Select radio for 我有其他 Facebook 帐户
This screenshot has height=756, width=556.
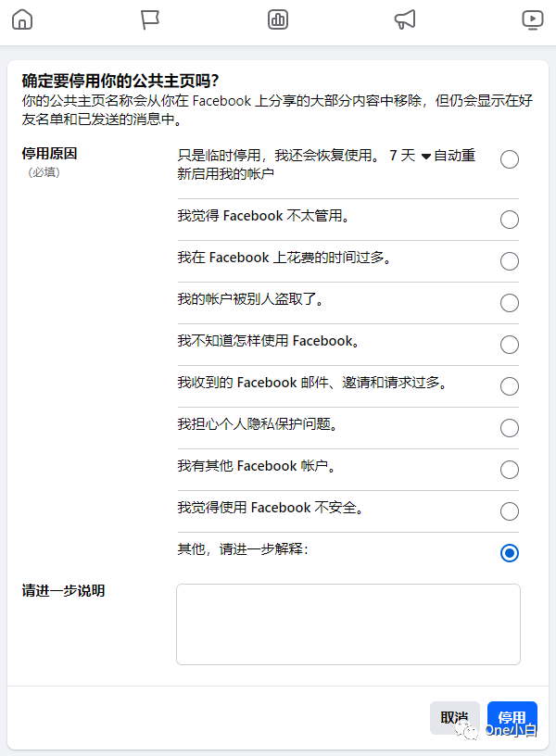[510, 470]
